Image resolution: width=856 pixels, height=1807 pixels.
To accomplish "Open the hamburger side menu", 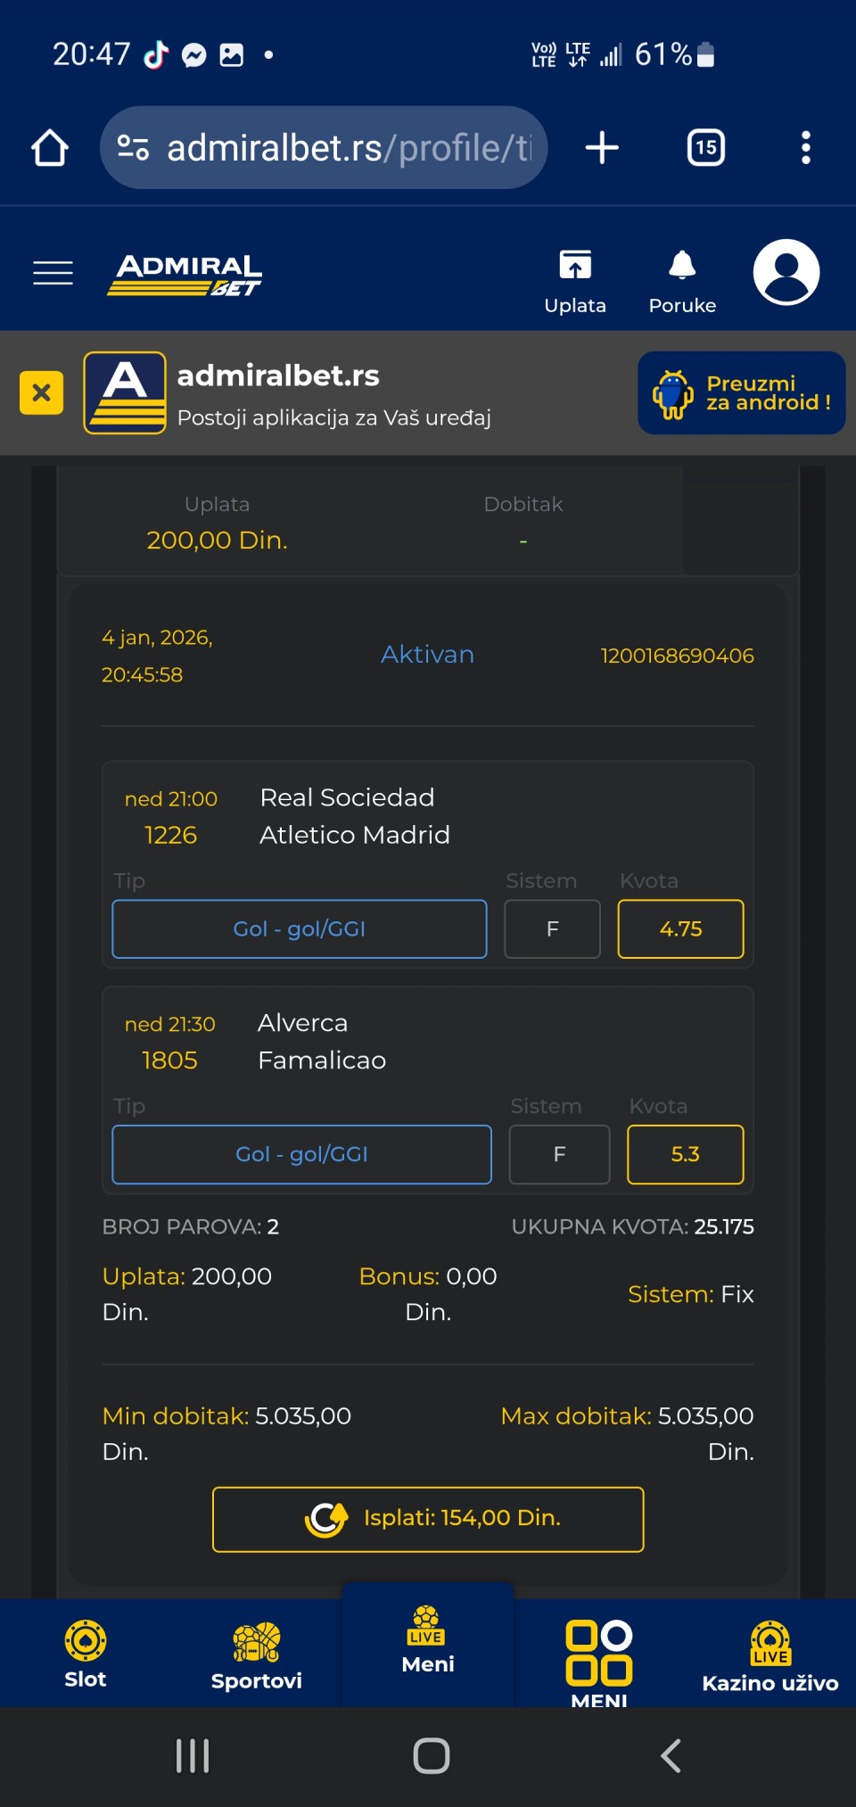I will (x=53, y=273).
